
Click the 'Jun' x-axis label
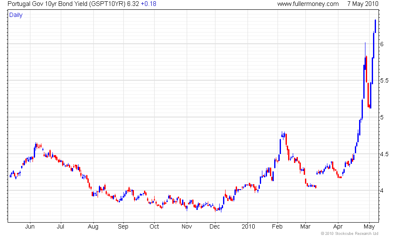click(x=30, y=227)
